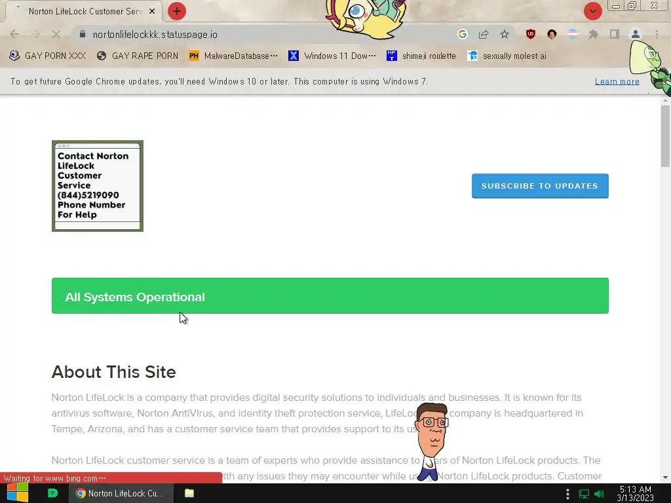Close the Norton LifeLock tab

point(152,11)
